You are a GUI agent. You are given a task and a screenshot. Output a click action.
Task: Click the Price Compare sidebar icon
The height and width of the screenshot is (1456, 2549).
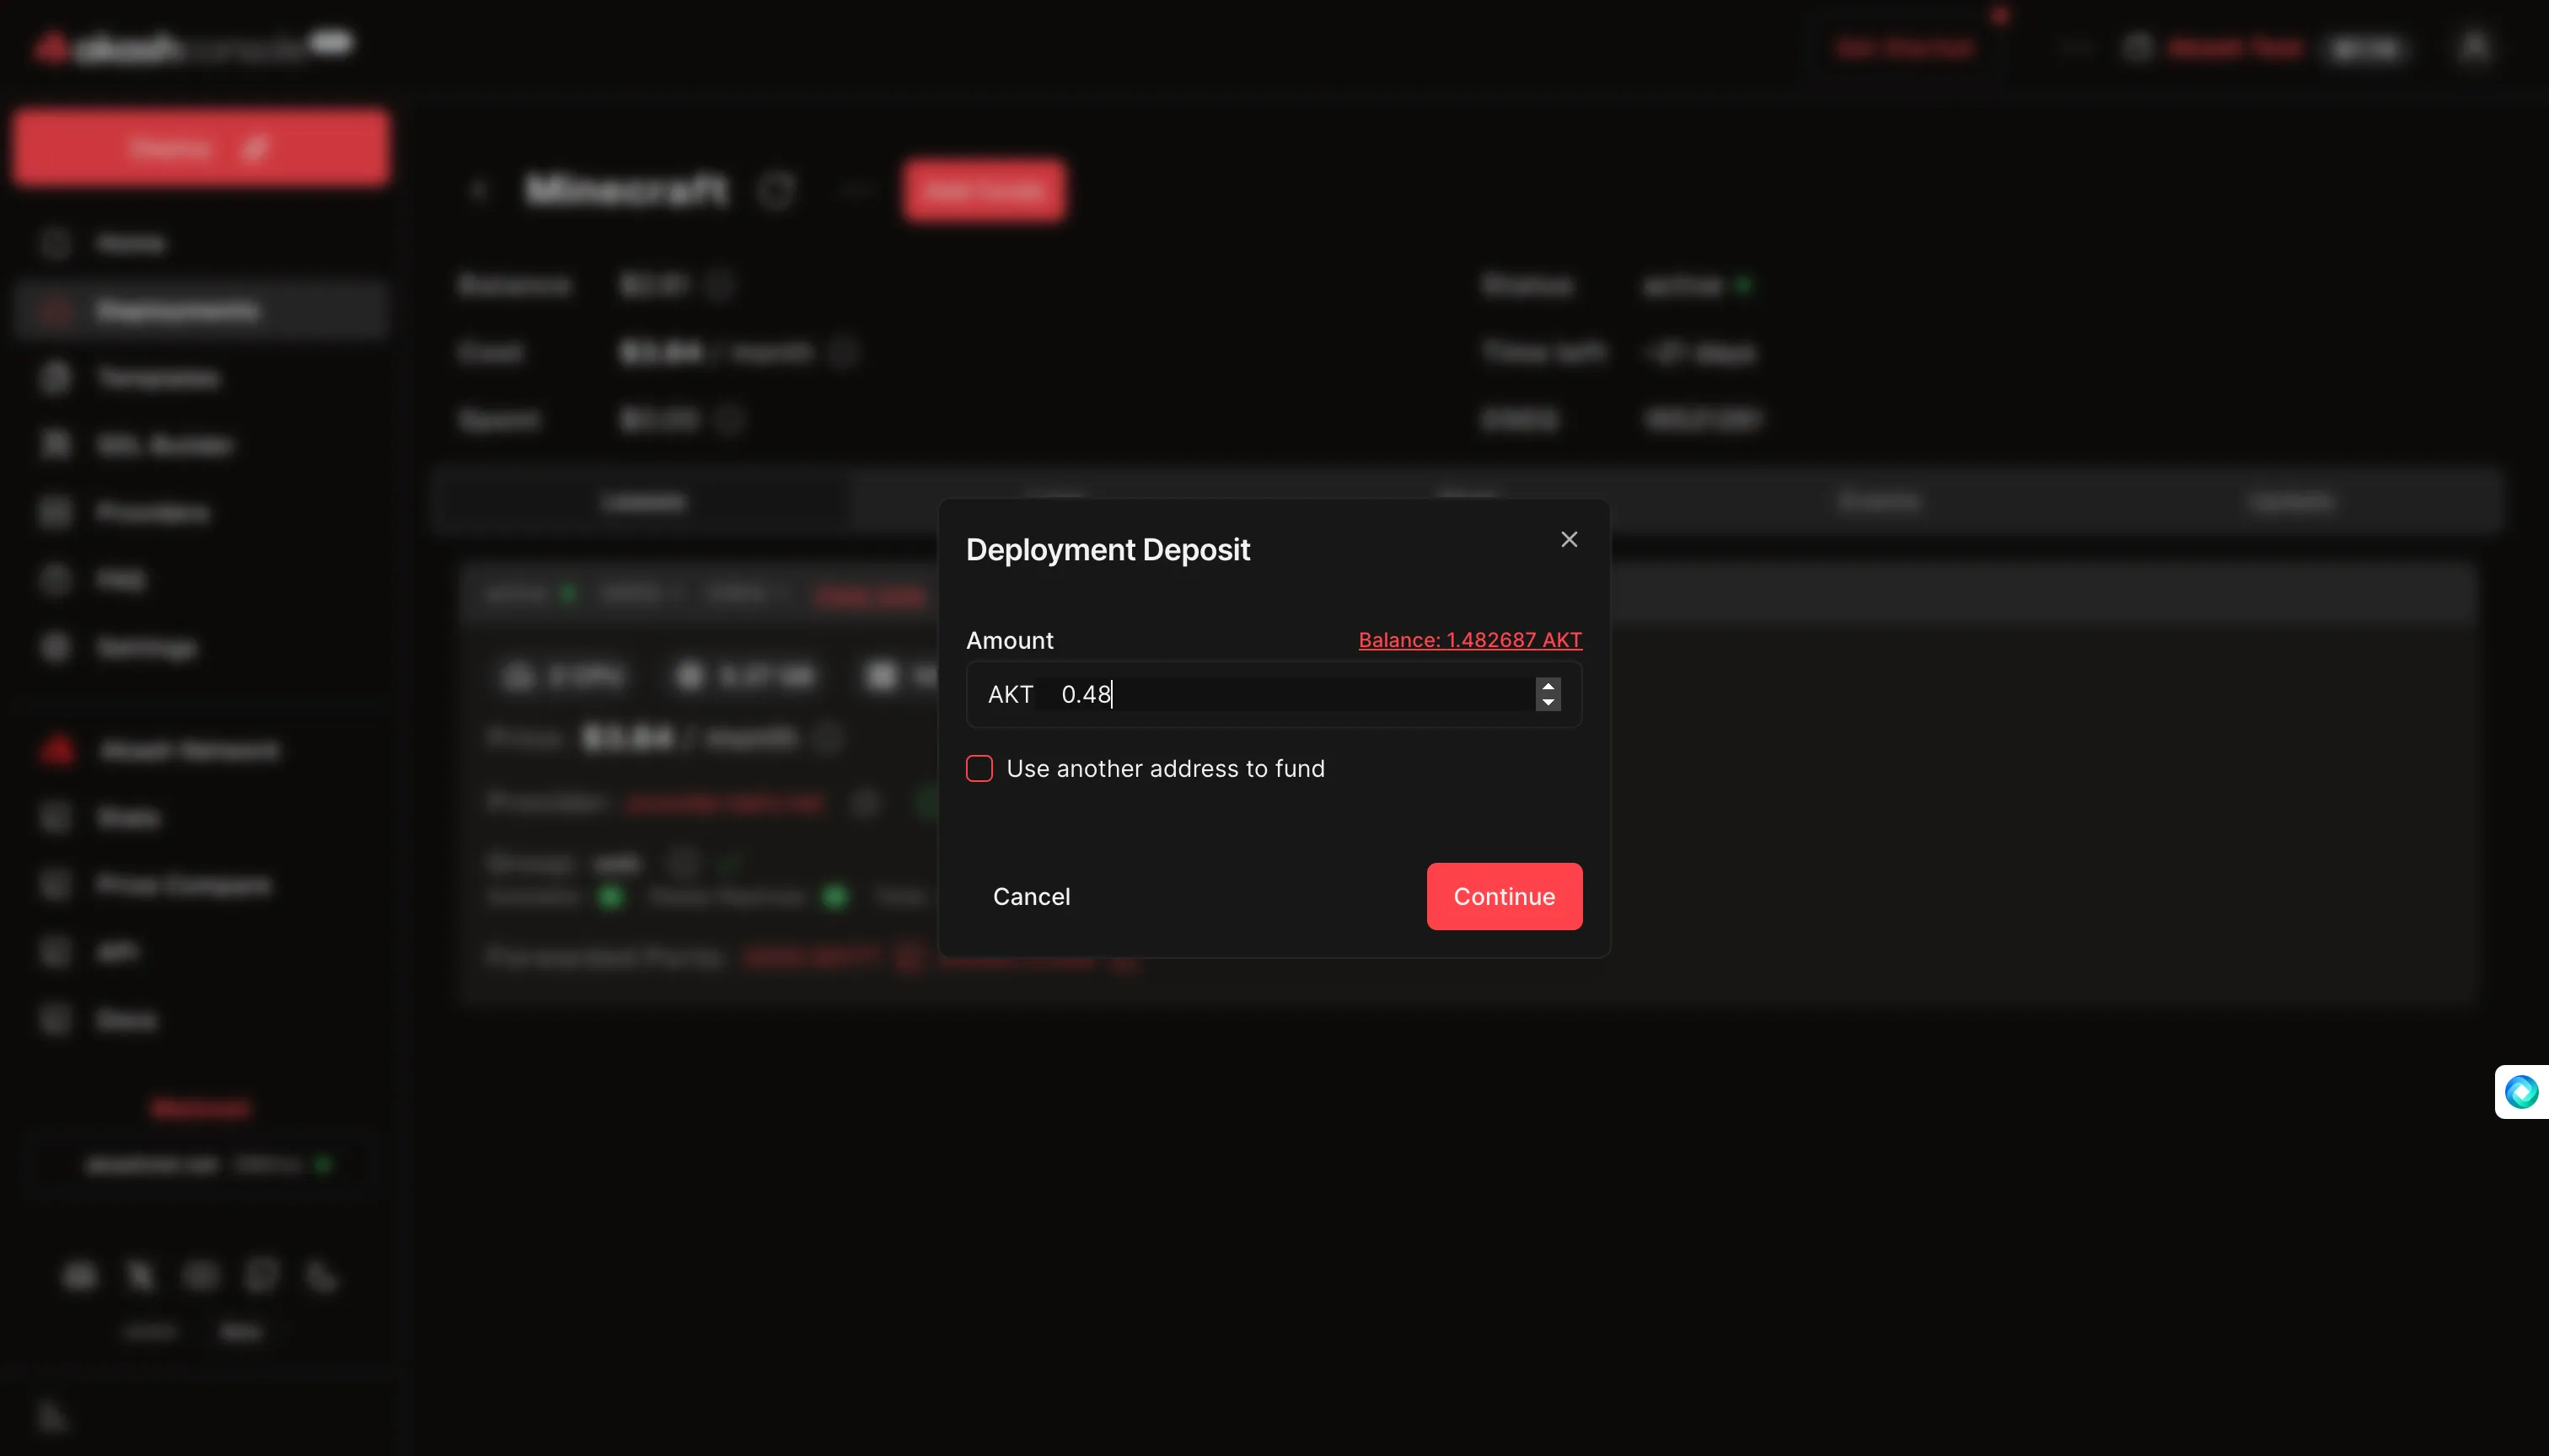(x=56, y=885)
